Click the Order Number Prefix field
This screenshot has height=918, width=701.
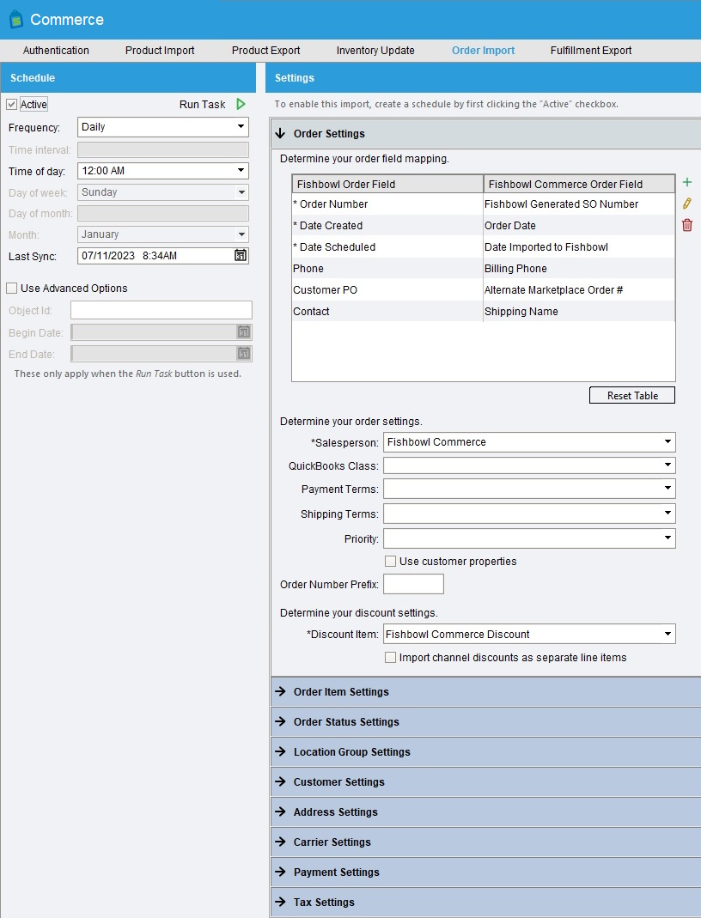click(x=413, y=584)
